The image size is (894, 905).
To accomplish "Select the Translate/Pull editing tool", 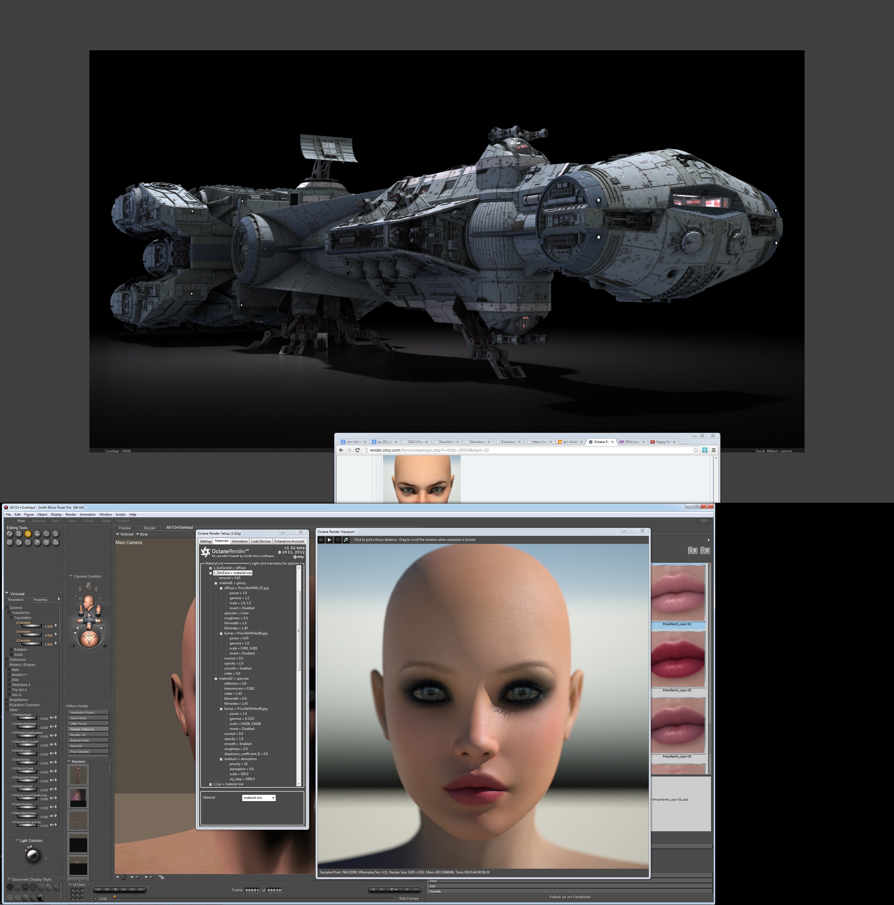I will pyautogui.click(x=28, y=534).
